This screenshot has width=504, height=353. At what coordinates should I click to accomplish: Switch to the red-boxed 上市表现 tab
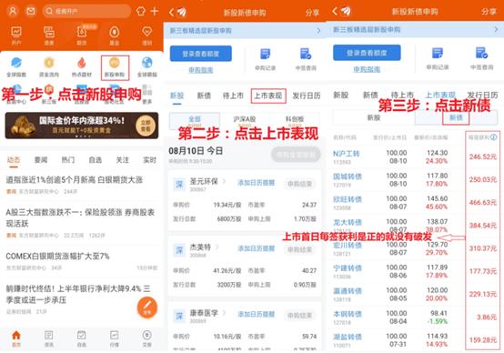pyautogui.click(x=268, y=96)
